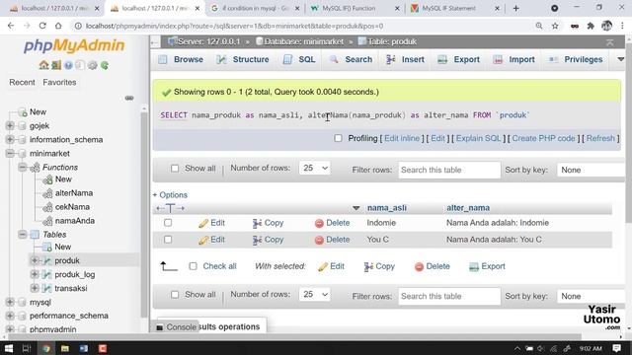The height and width of the screenshot is (355, 632).
Task: Click the browser home icon
Action: click(x=58, y=26)
